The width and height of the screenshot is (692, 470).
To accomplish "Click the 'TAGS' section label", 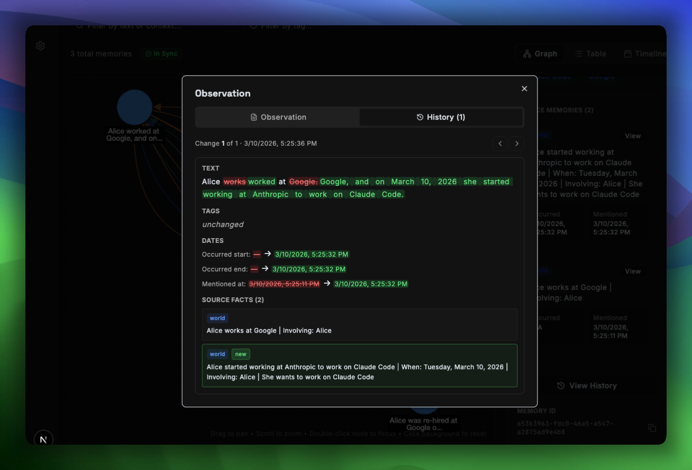I will [211, 211].
